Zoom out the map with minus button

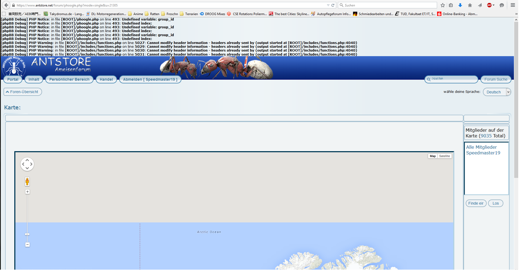click(27, 245)
